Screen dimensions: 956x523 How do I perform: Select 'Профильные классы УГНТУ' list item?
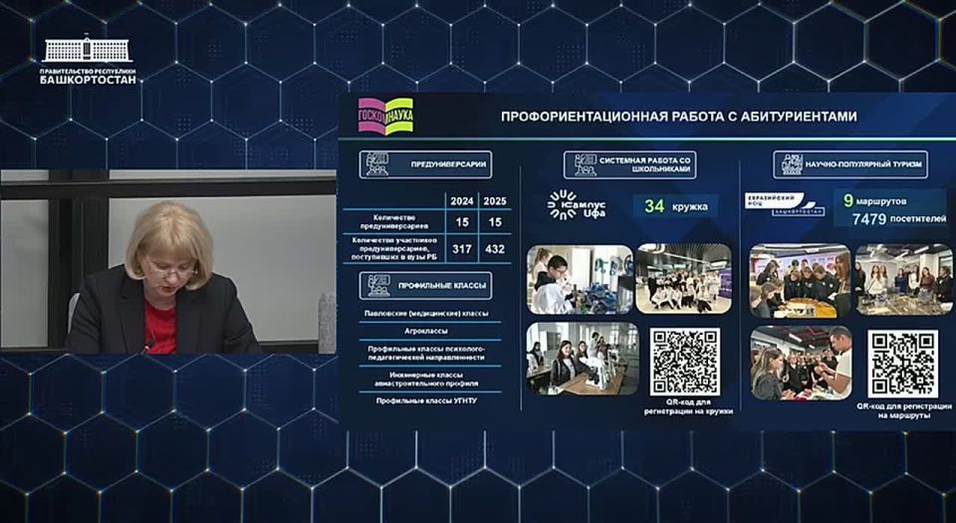tap(426, 399)
